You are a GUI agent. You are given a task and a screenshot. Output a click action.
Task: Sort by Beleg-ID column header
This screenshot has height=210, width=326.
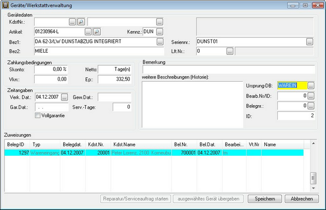click(x=17, y=145)
